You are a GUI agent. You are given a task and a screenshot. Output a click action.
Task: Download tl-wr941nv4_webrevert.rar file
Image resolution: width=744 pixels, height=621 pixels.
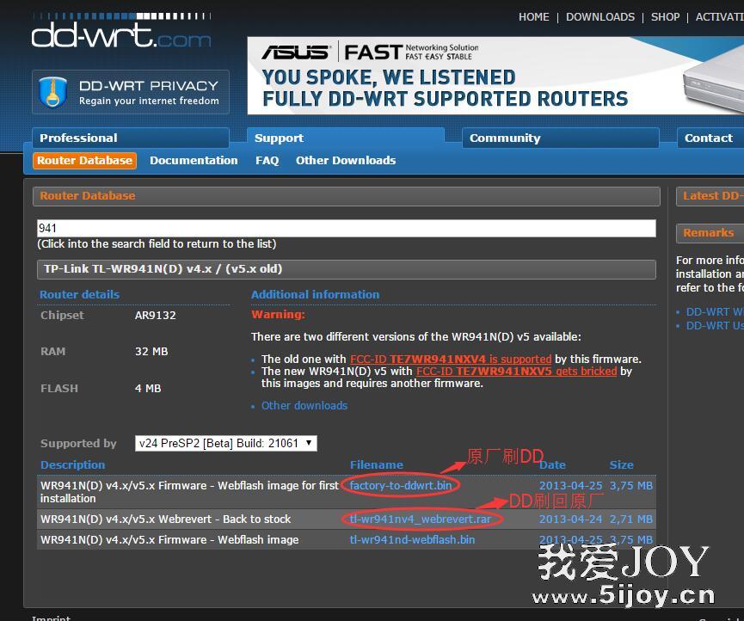(421, 519)
